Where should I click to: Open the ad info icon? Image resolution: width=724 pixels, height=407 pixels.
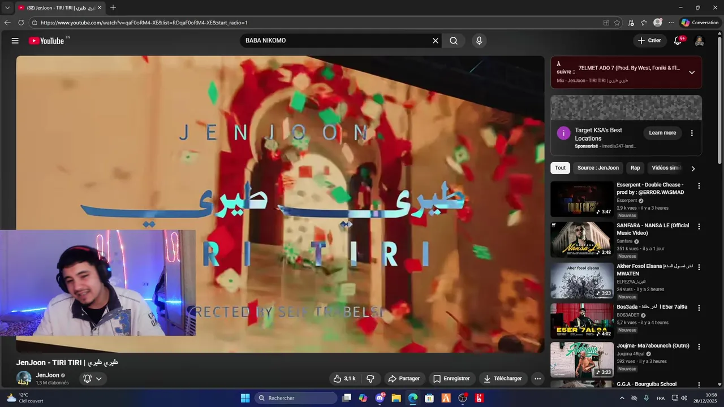[563, 133]
